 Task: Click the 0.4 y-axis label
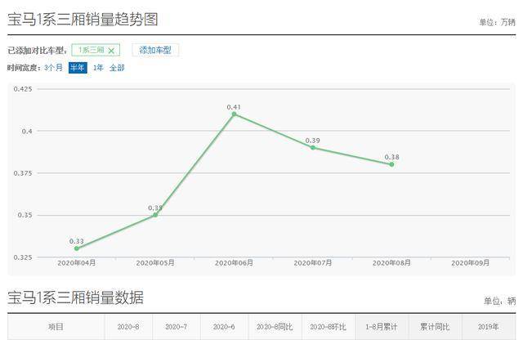pos(27,131)
